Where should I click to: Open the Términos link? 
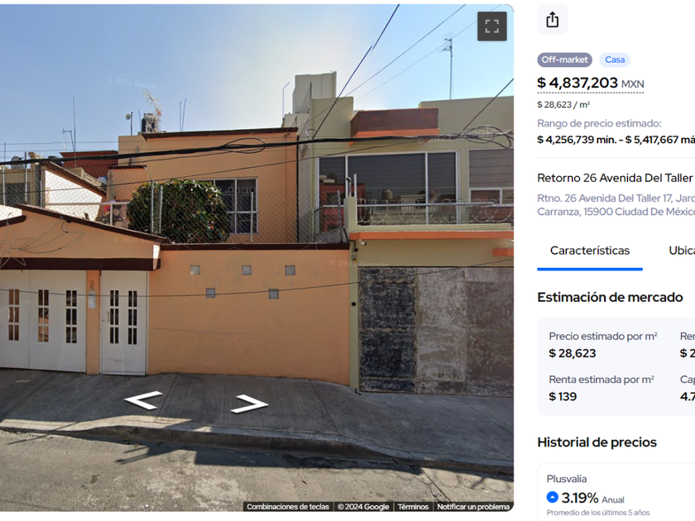(413, 506)
